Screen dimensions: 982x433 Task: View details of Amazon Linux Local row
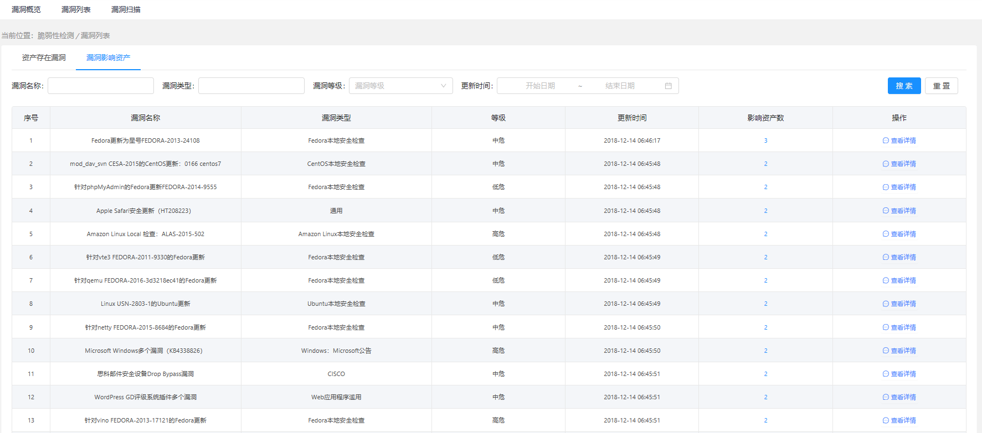899,234
